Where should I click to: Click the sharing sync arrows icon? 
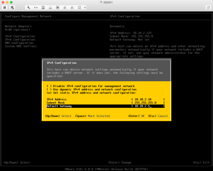(x=79, y=7)
